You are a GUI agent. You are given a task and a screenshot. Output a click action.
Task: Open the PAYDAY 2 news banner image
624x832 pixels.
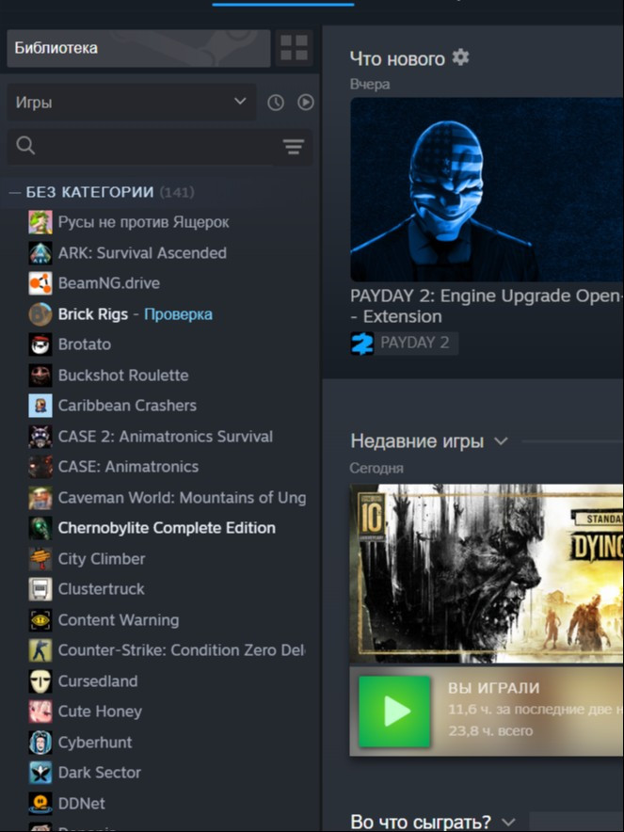tap(487, 189)
